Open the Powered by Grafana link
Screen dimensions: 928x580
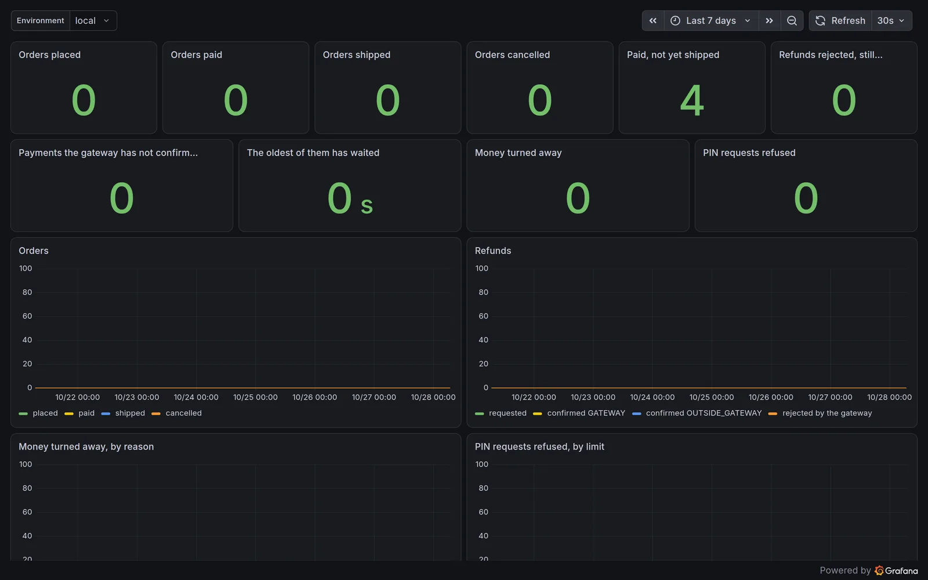pos(869,571)
